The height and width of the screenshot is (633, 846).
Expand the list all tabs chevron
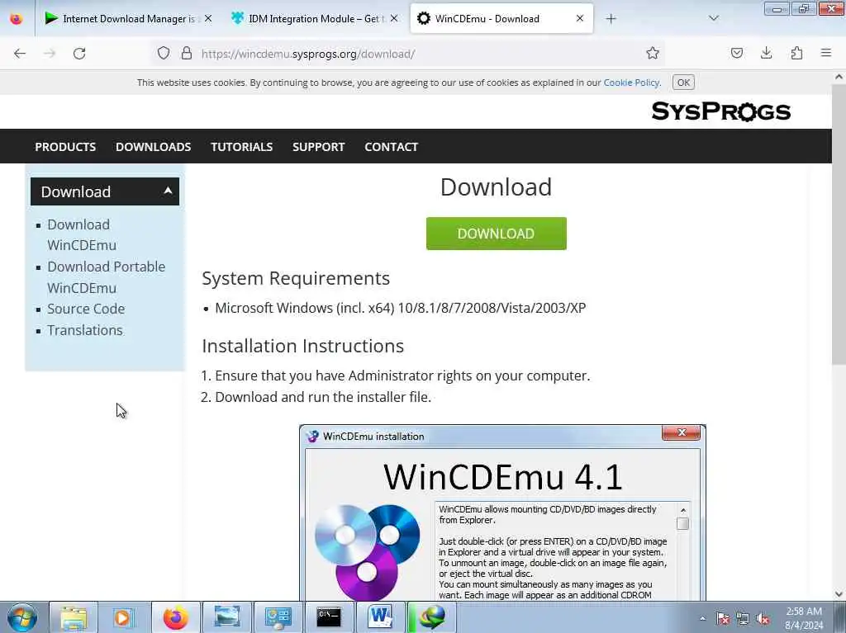click(x=713, y=18)
